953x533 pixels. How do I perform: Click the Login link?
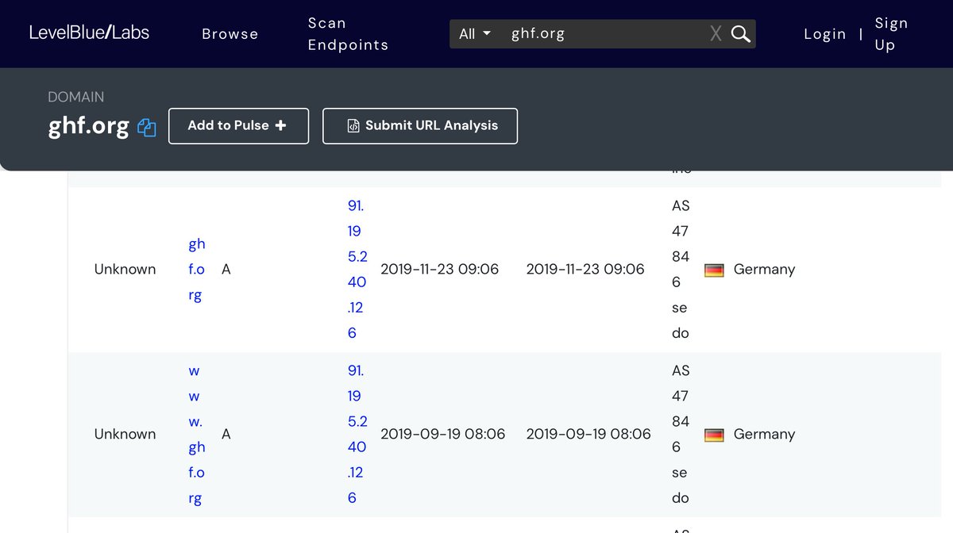[x=824, y=34]
